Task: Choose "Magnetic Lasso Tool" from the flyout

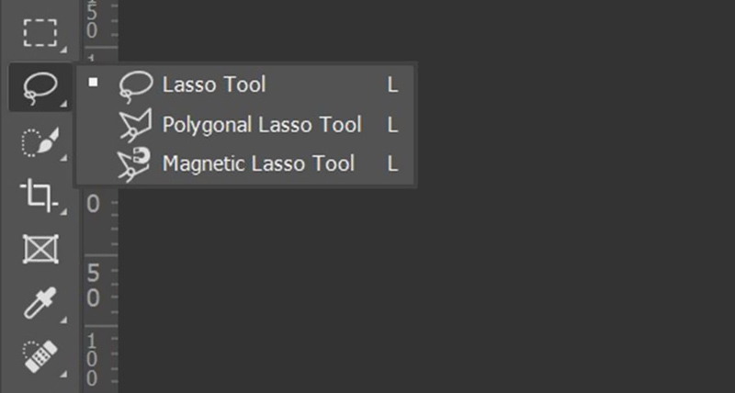Action: (258, 164)
